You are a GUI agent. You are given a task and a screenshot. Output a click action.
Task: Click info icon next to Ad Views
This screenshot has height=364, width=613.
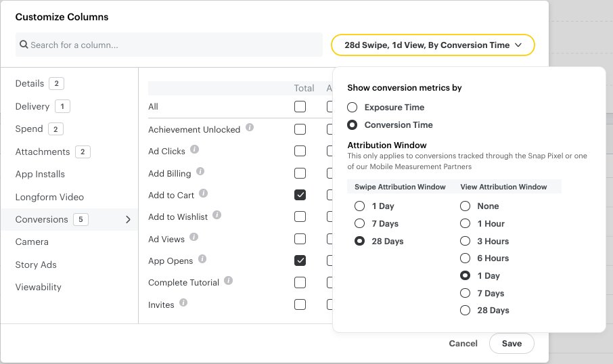coord(194,237)
